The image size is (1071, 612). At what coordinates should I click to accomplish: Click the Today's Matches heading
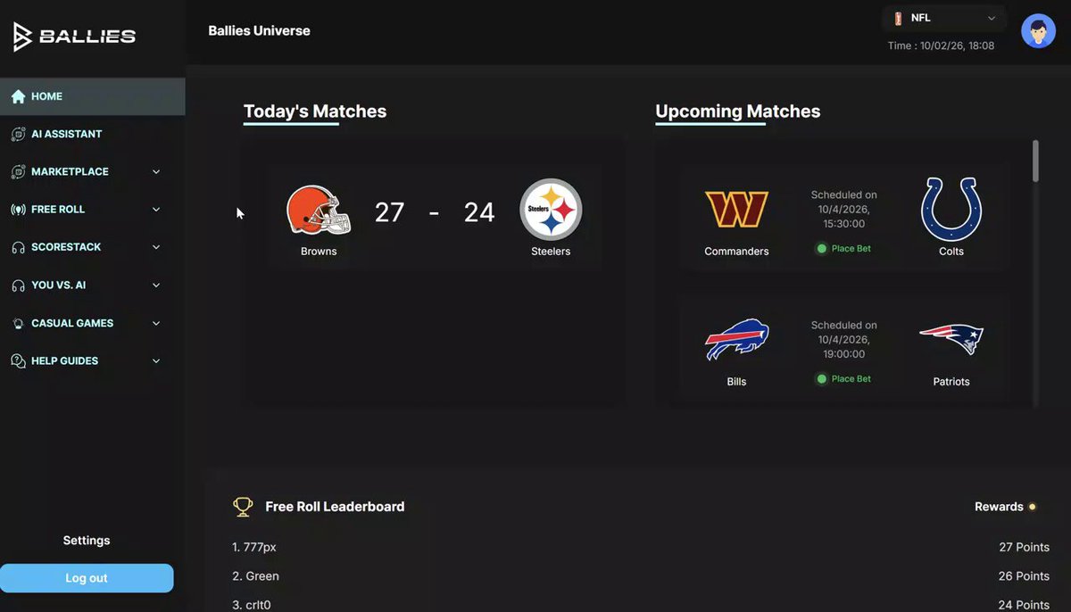point(315,112)
